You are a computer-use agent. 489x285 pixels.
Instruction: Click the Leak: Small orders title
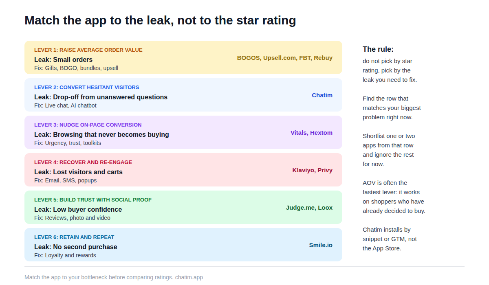tap(63, 59)
